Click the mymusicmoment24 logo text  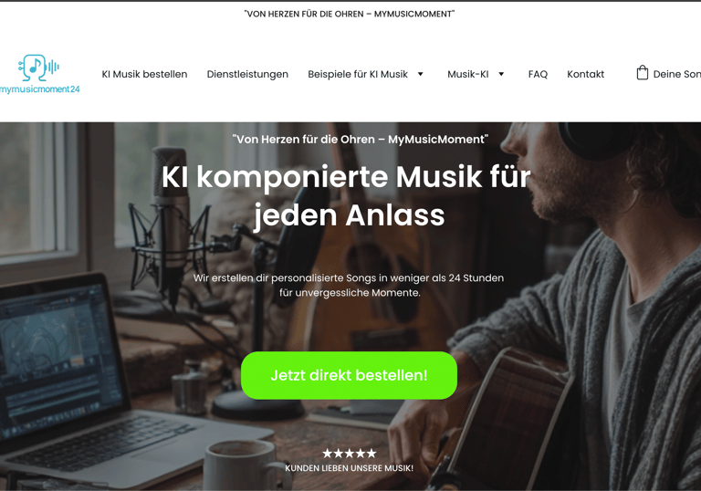(39, 89)
